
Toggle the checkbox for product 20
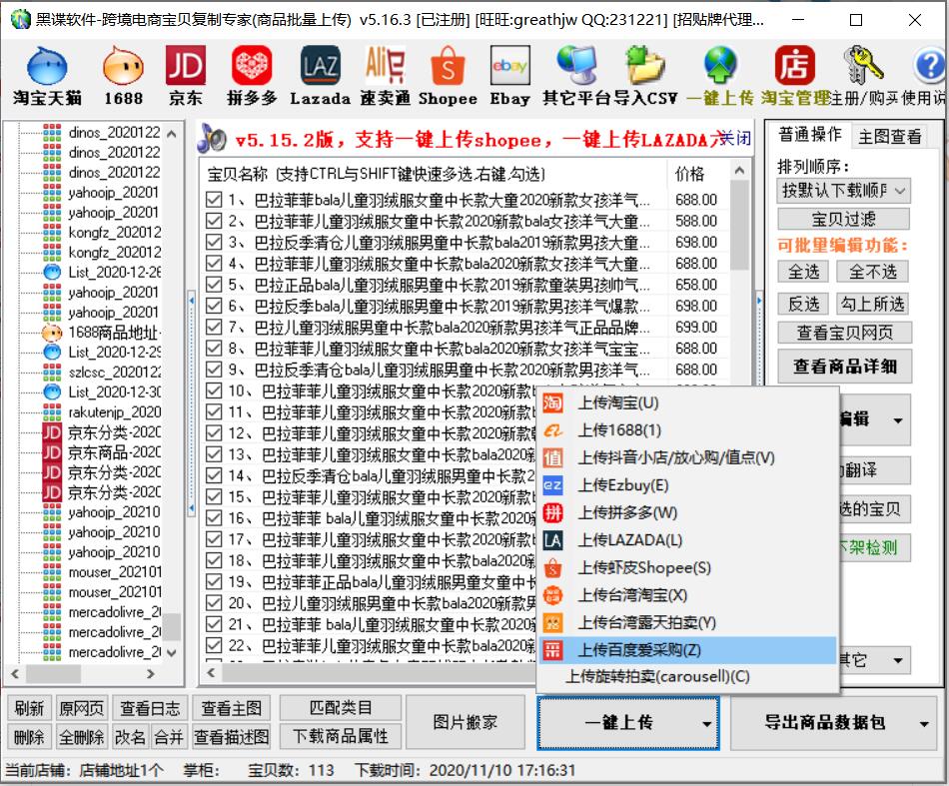pos(214,602)
